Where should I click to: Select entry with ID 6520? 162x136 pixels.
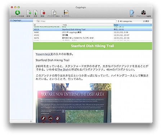pos(93,35)
